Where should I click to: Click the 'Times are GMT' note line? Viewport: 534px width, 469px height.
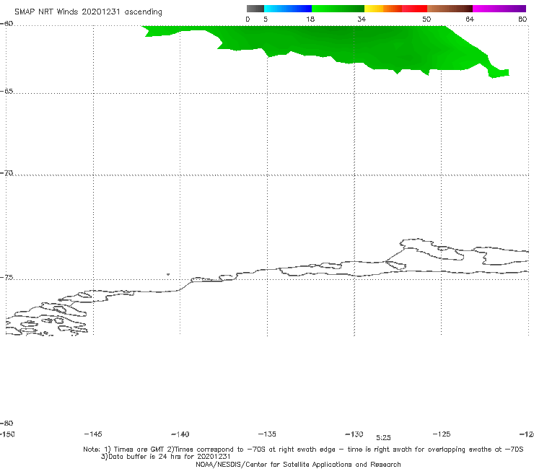click(303, 450)
